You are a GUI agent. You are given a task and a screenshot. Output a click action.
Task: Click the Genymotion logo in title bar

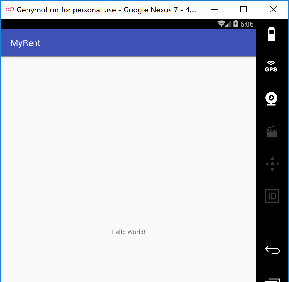pyautogui.click(x=10, y=10)
